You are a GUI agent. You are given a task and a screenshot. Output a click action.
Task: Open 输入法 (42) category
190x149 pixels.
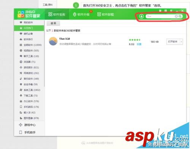click(x=29, y=112)
